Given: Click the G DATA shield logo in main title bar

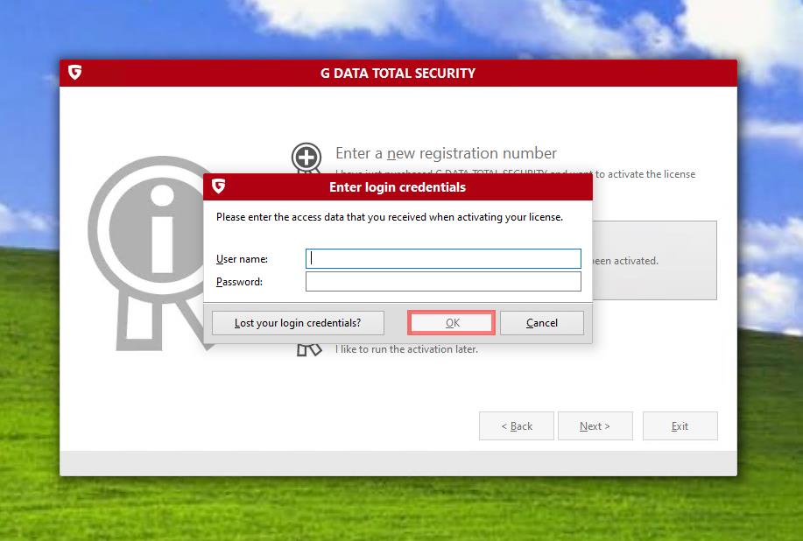Looking at the screenshot, I should (x=74, y=72).
